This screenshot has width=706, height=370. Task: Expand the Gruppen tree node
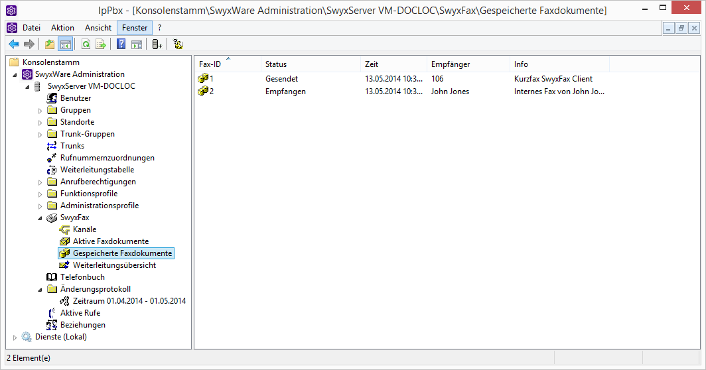point(40,110)
